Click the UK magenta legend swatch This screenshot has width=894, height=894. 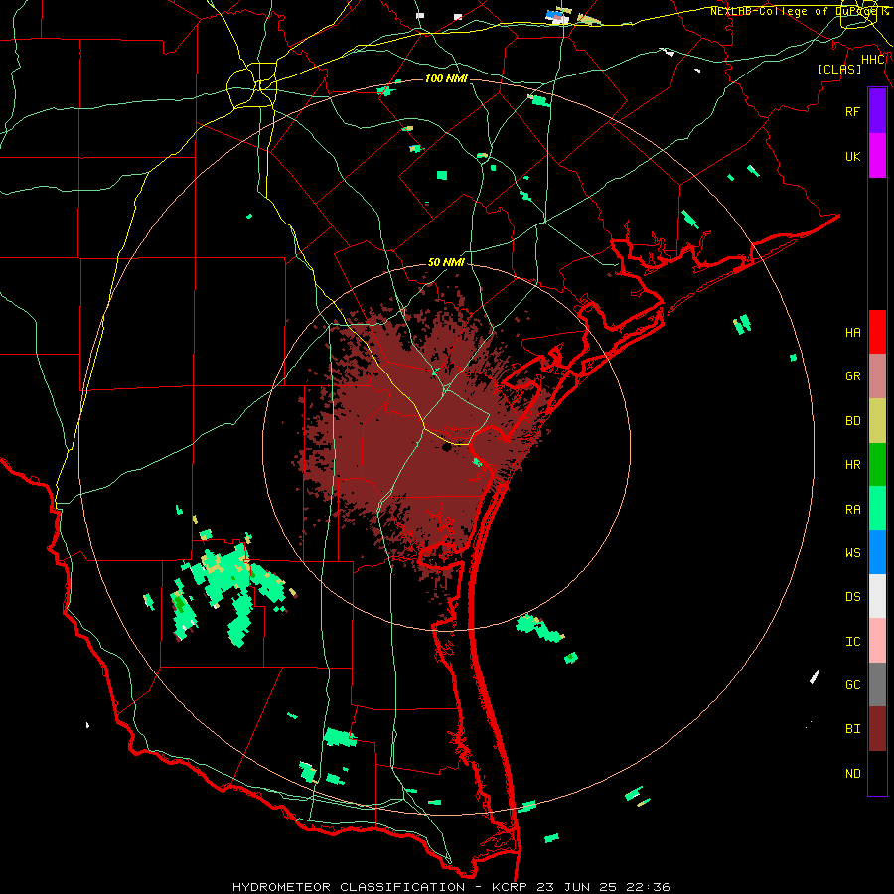tap(877, 156)
